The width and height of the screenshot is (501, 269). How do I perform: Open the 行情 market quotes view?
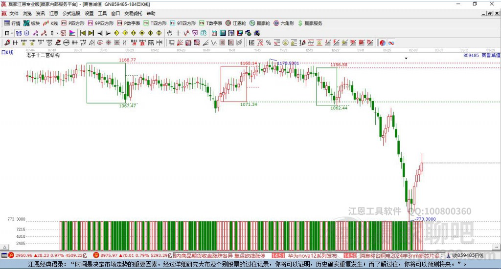12,23
